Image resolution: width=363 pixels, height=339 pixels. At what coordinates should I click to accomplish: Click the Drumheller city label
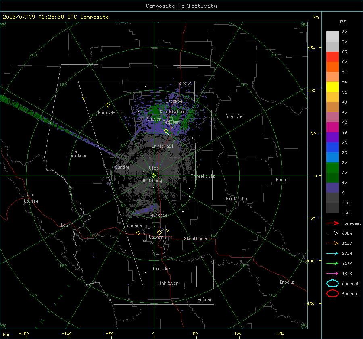(x=236, y=199)
